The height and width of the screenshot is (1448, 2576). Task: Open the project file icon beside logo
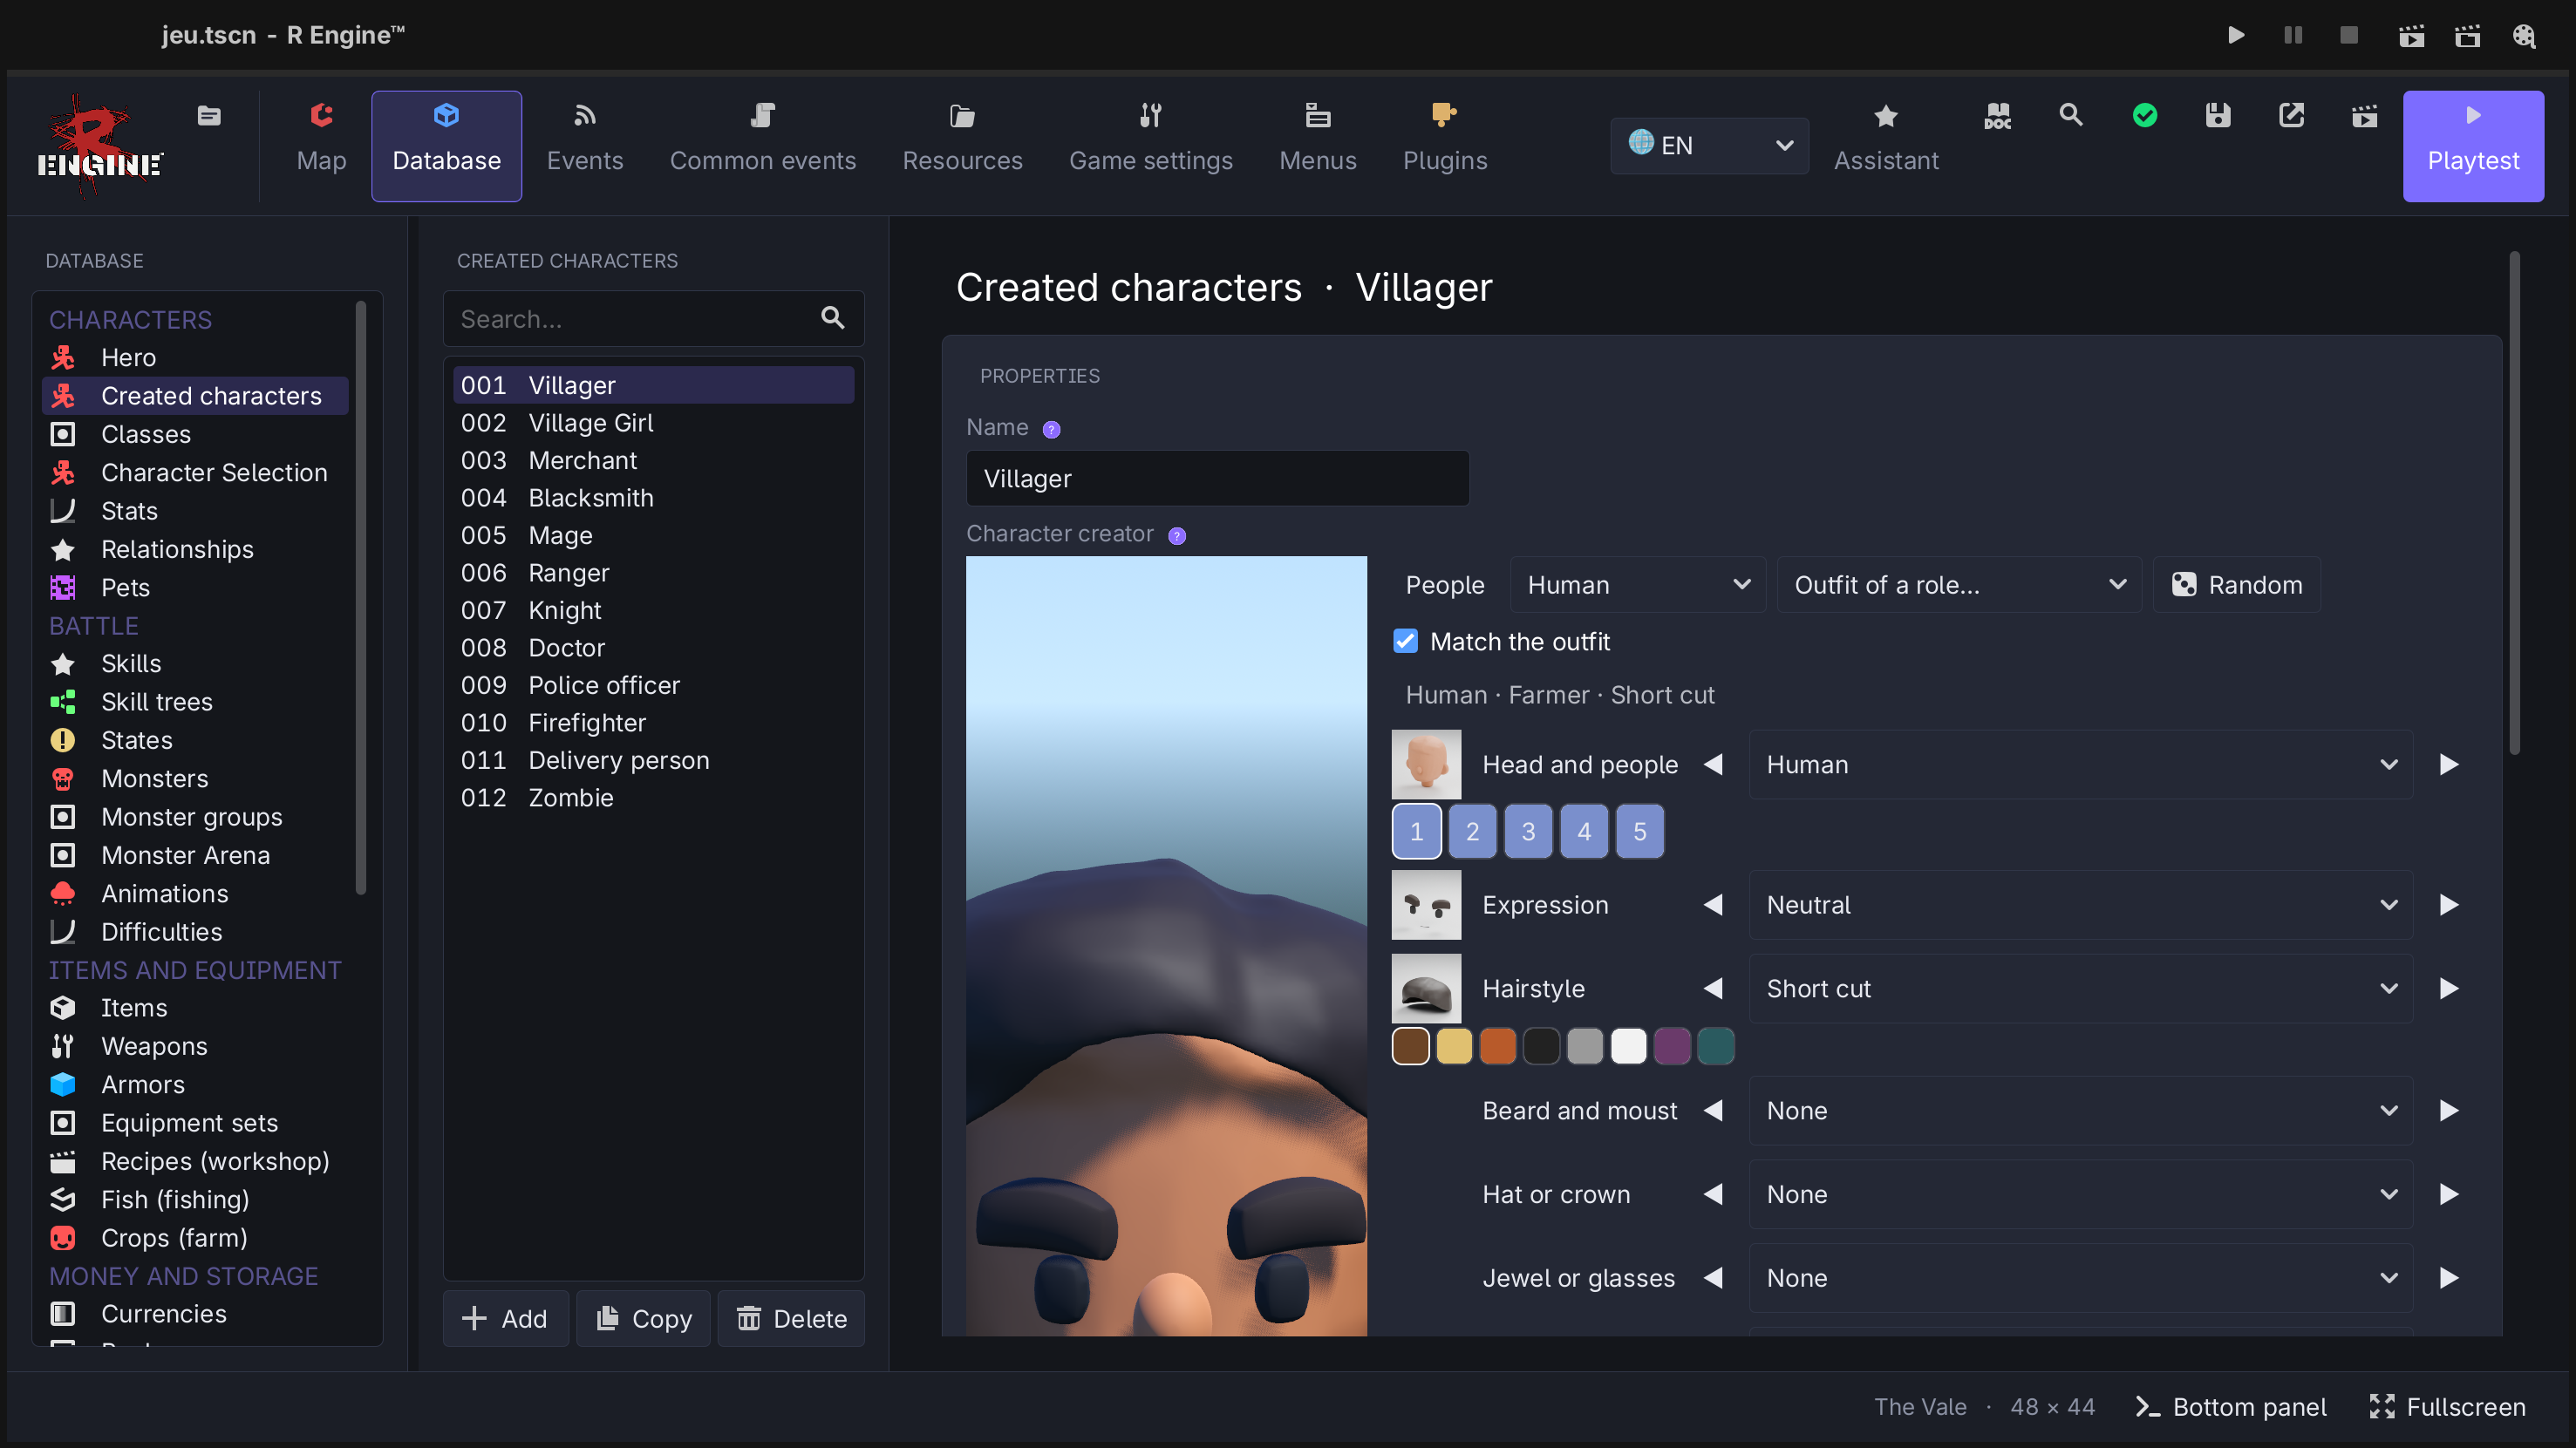coord(209,116)
